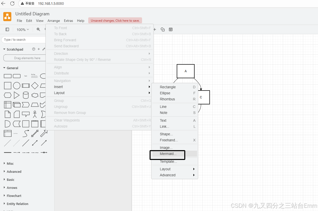
Task: Choose Link... from the Insert submenu
Action: (x=175, y=126)
